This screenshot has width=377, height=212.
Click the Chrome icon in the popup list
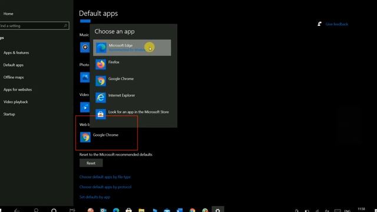[x=101, y=81]
